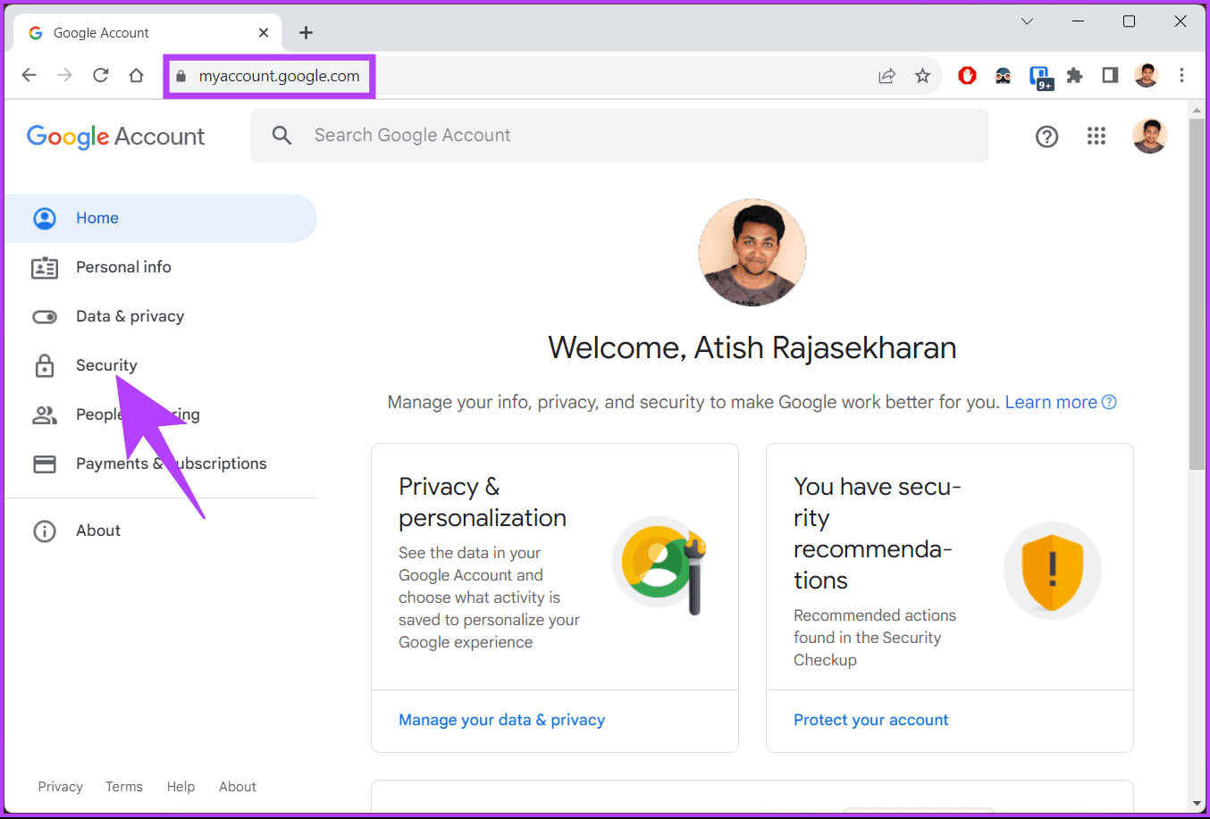Open the Privacy footer link

tap(60, 787)
